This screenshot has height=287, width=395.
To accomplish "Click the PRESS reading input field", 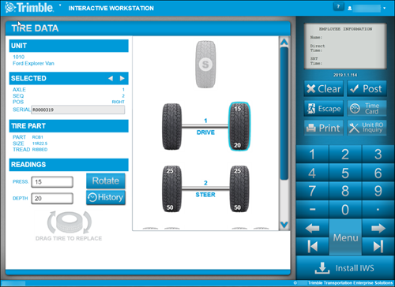I will [x=52, y=182].
